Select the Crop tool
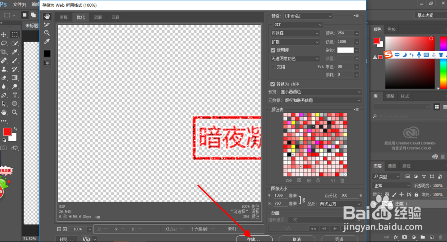The height and width of the screenshot is (242, 447). (x=4, y=52)
